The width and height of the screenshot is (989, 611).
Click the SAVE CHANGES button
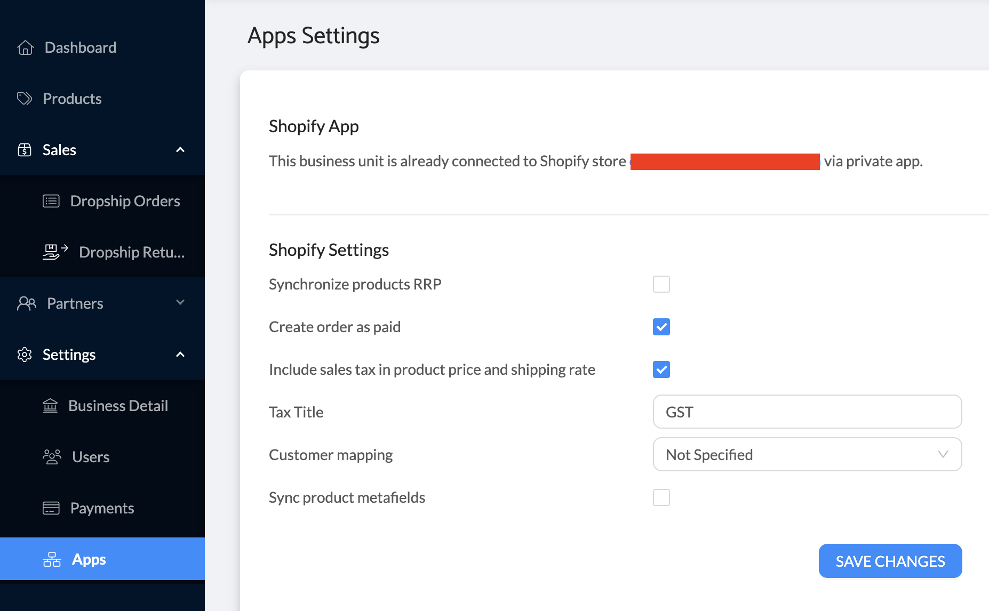890,561
